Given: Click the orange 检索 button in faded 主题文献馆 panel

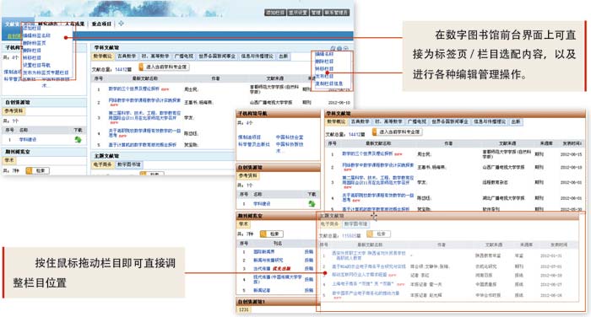Looking at the screenshot, I should 378,234.
